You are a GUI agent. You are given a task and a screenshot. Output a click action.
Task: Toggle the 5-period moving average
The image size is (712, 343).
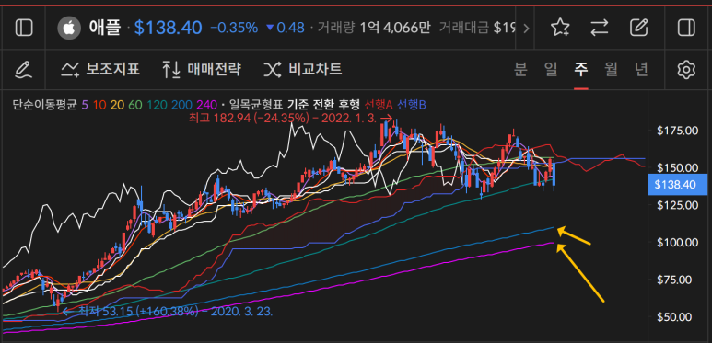(x=85, y=105)
